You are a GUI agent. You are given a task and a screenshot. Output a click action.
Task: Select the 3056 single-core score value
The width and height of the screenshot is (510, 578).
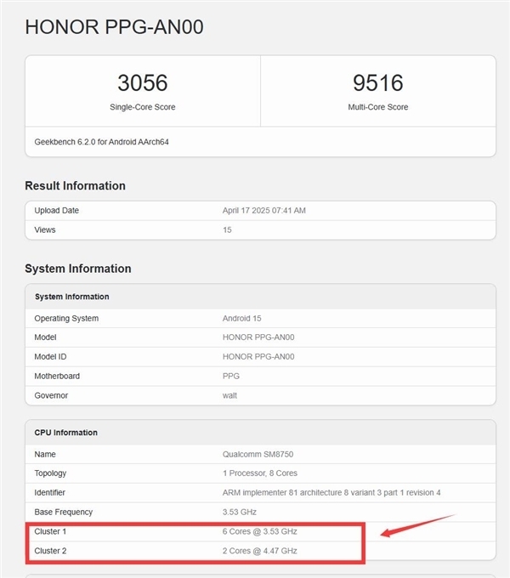tap(143, 83)
